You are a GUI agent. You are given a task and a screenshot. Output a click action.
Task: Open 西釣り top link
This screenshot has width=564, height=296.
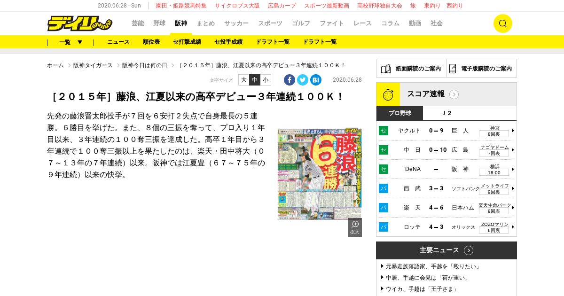pyautogui.click(x=455, y=6)
